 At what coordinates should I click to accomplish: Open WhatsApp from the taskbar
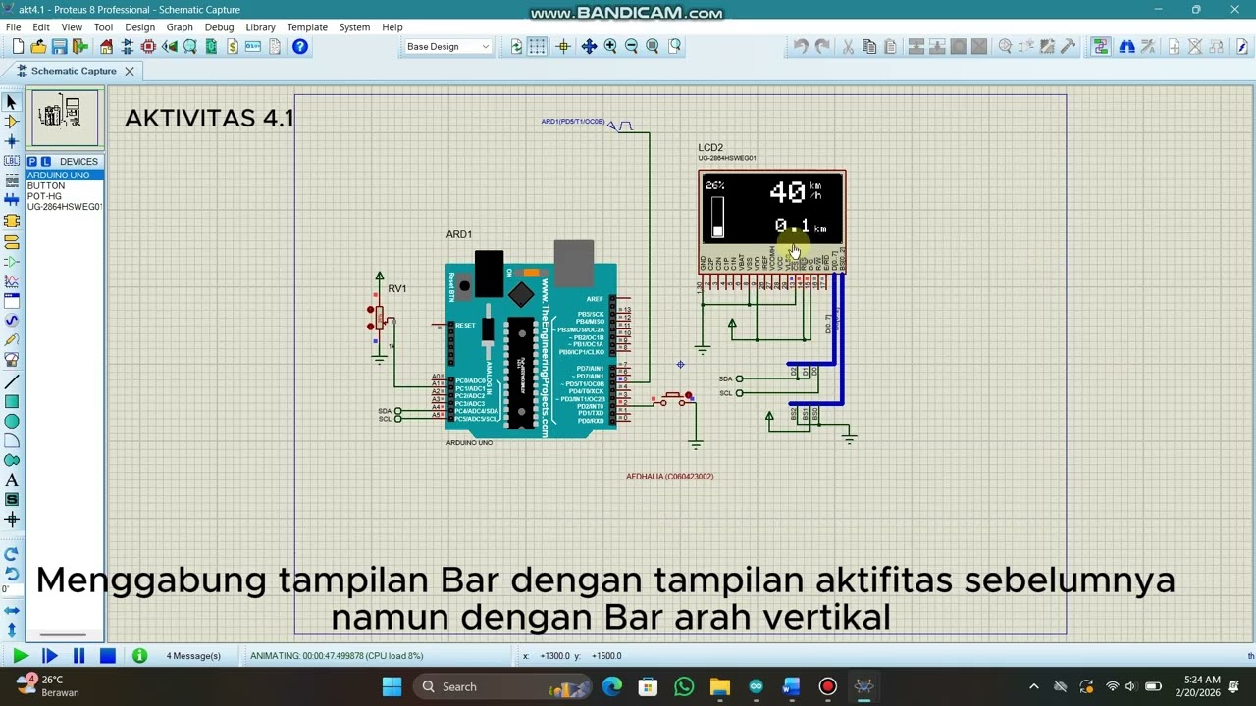(x=684, y=686)
